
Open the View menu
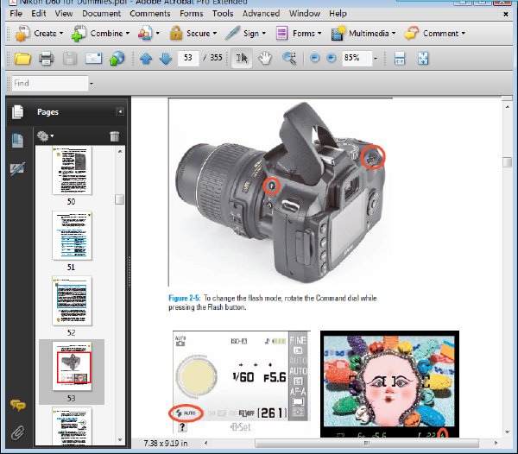[x=63, y=14]
